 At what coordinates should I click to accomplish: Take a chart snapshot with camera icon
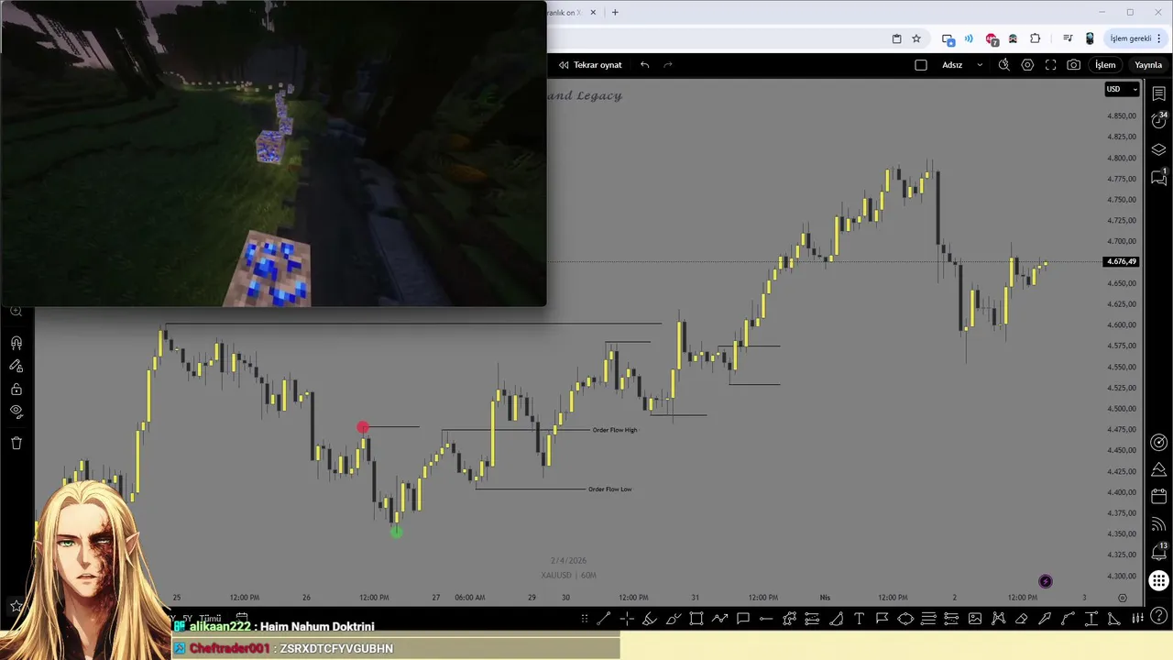(1074, 64)
